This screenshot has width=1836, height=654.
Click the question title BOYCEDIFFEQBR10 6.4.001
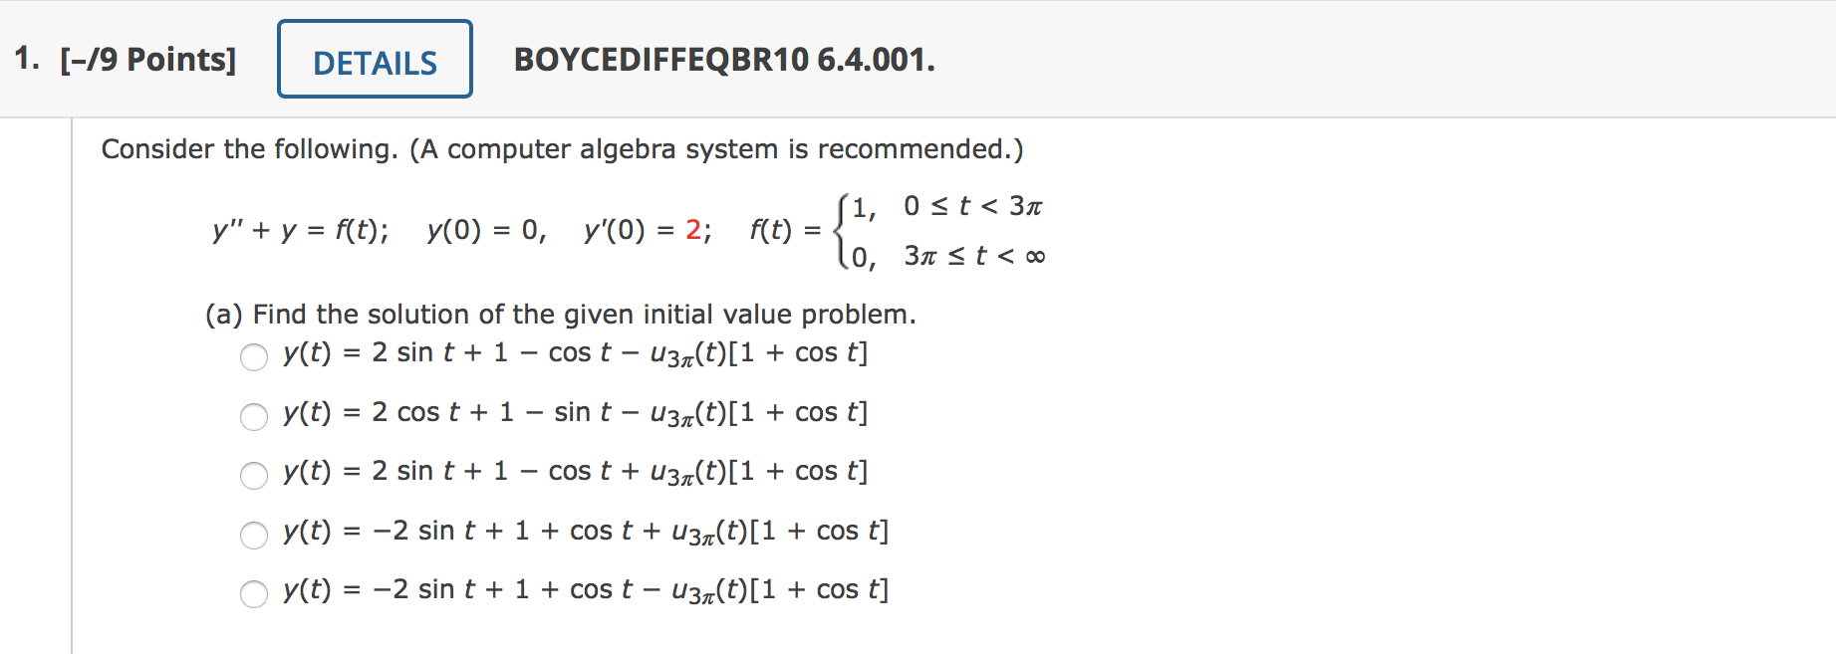coord(723,61)
